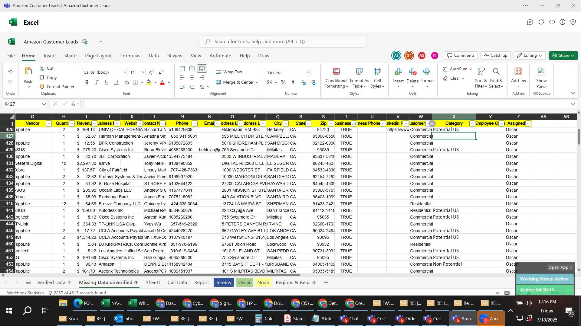
Task: Open the Editing mode dropdown
Action: coord(529,56)
